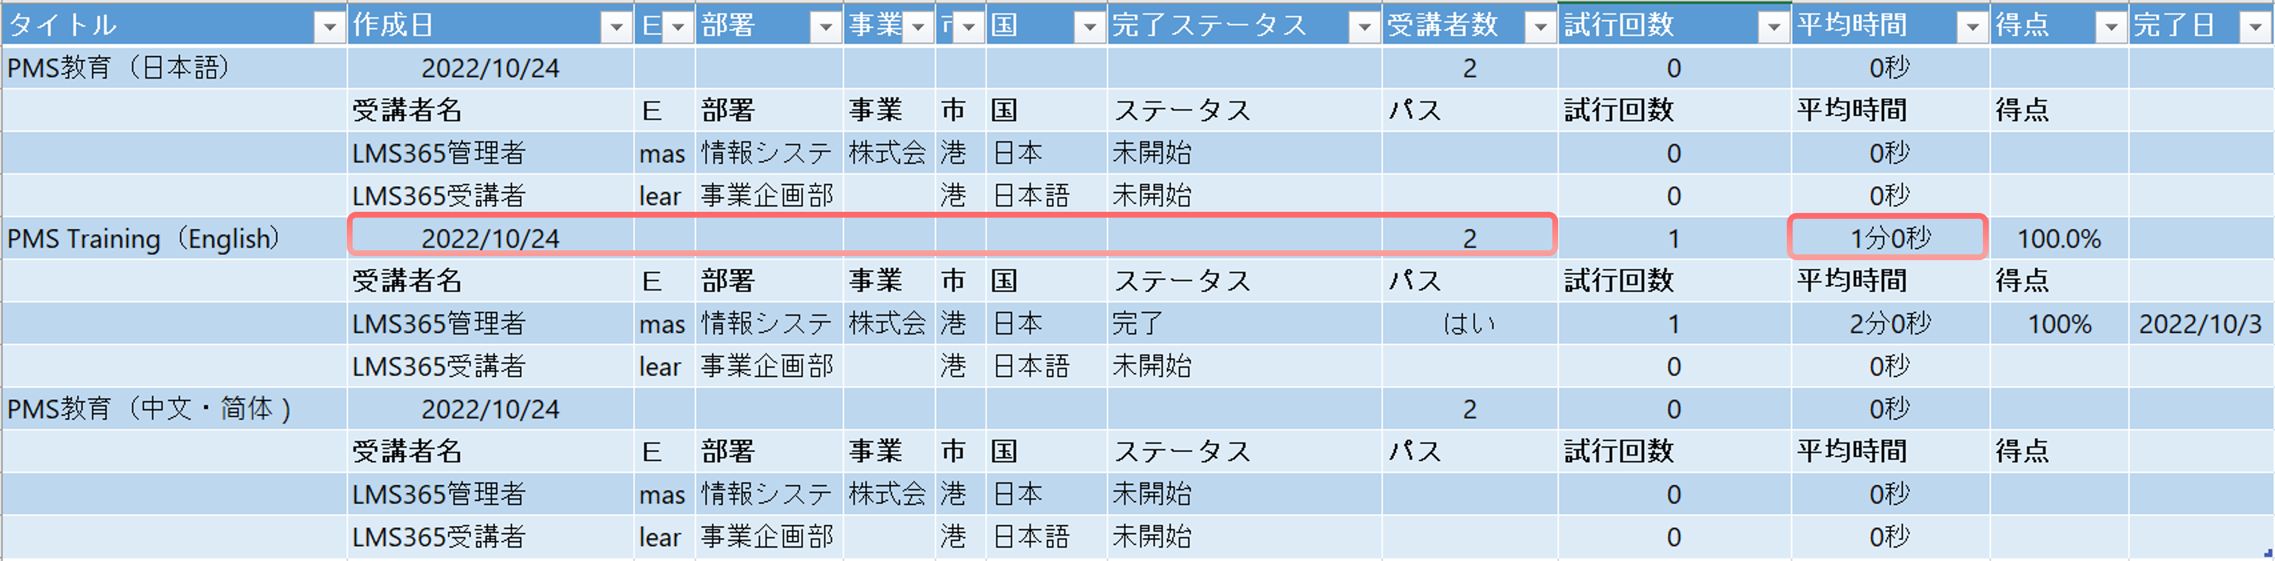Select 受講者名 subheader under PMS教育（中文・简体）

(490, 452)
